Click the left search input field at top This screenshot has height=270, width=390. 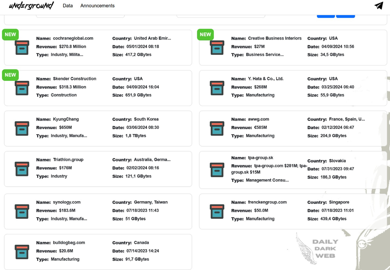coord(80,16)
